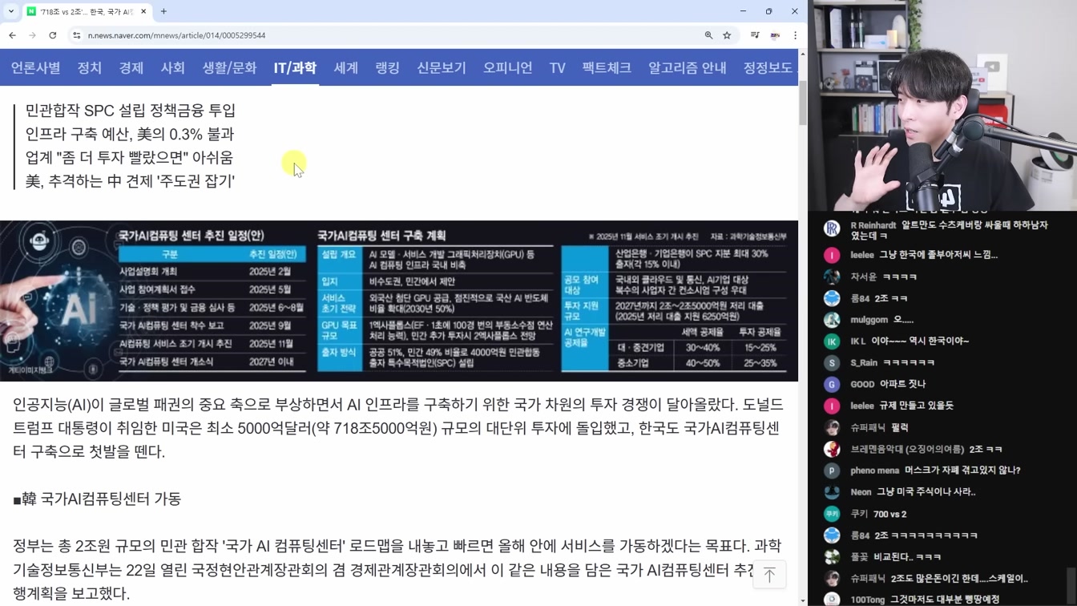
Task: Click the summary line '민관합작 SPC 설립 정책금융 투입'
Action: coord(131,110)
